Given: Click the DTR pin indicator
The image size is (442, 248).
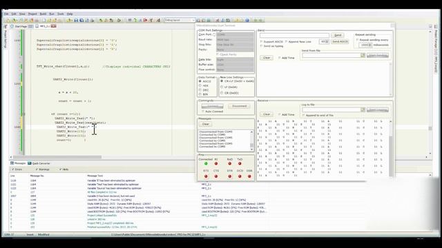Looking at the screenshot, I should [230, 176].
